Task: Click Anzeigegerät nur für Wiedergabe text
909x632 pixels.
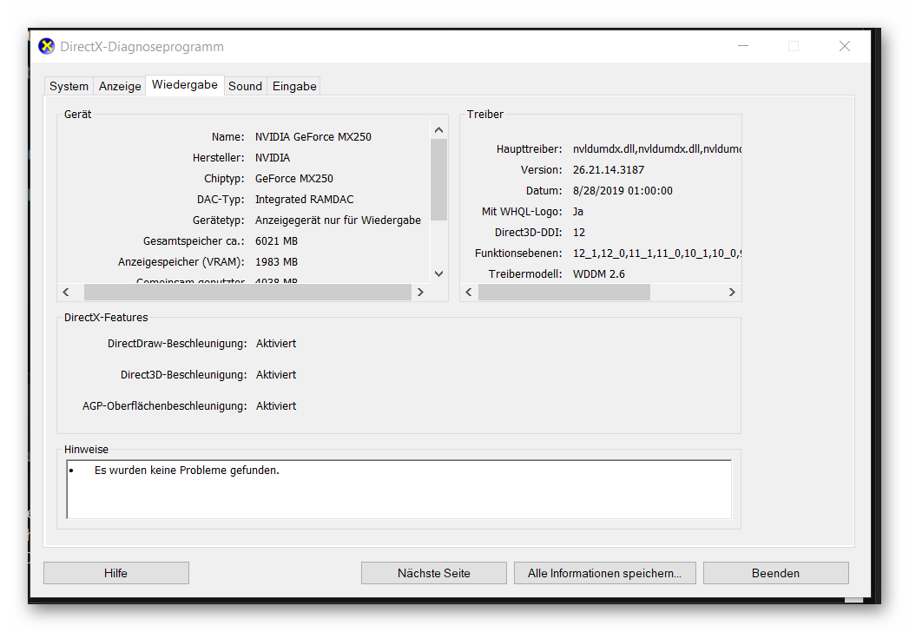Action: [338, 221]
